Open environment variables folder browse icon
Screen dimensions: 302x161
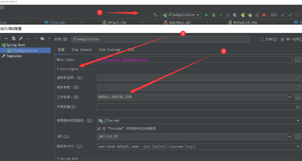298,107
